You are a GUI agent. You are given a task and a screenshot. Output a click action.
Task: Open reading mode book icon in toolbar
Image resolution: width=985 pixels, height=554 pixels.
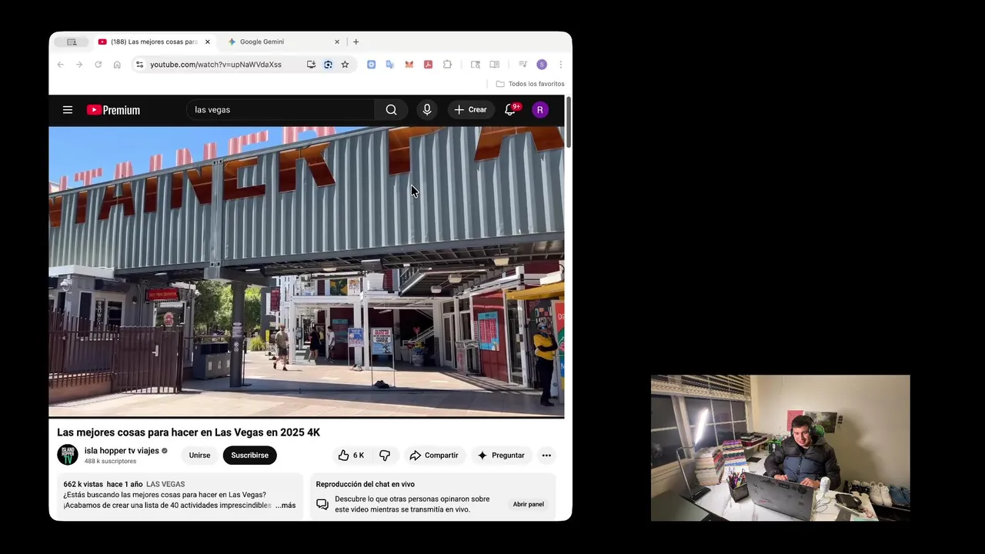click(494, 65)
